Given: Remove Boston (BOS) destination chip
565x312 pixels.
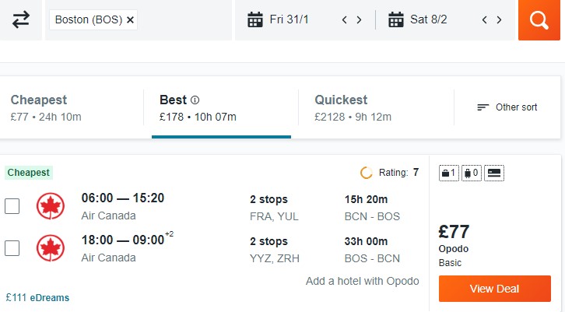Looking at the screenshot, I should [x=131, y=19].
